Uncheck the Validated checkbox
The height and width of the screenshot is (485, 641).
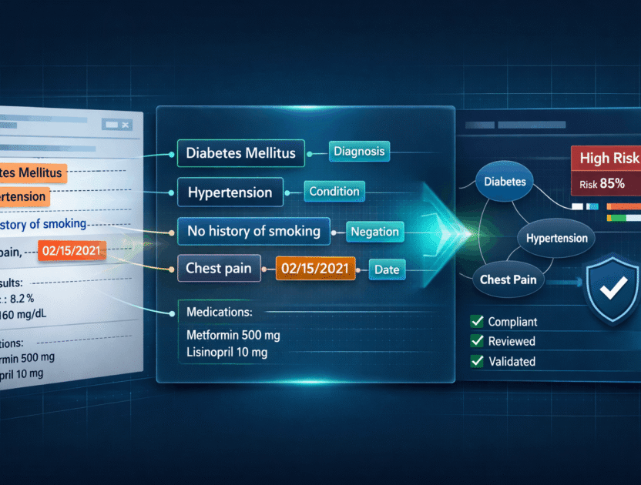pyautogui.click(x=477, y=361)
